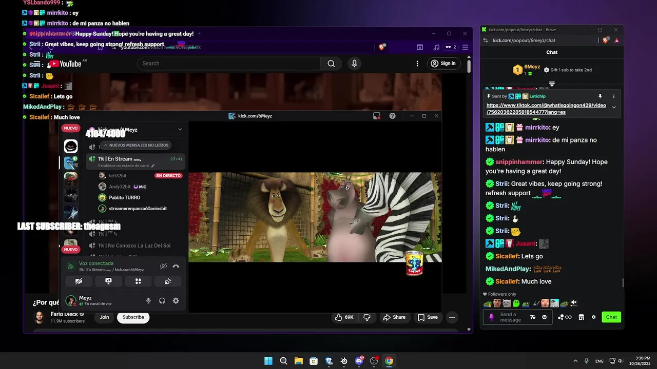Open 7TV emote picker in Kick chat
The image size is (657, 369).
(533, 317)
